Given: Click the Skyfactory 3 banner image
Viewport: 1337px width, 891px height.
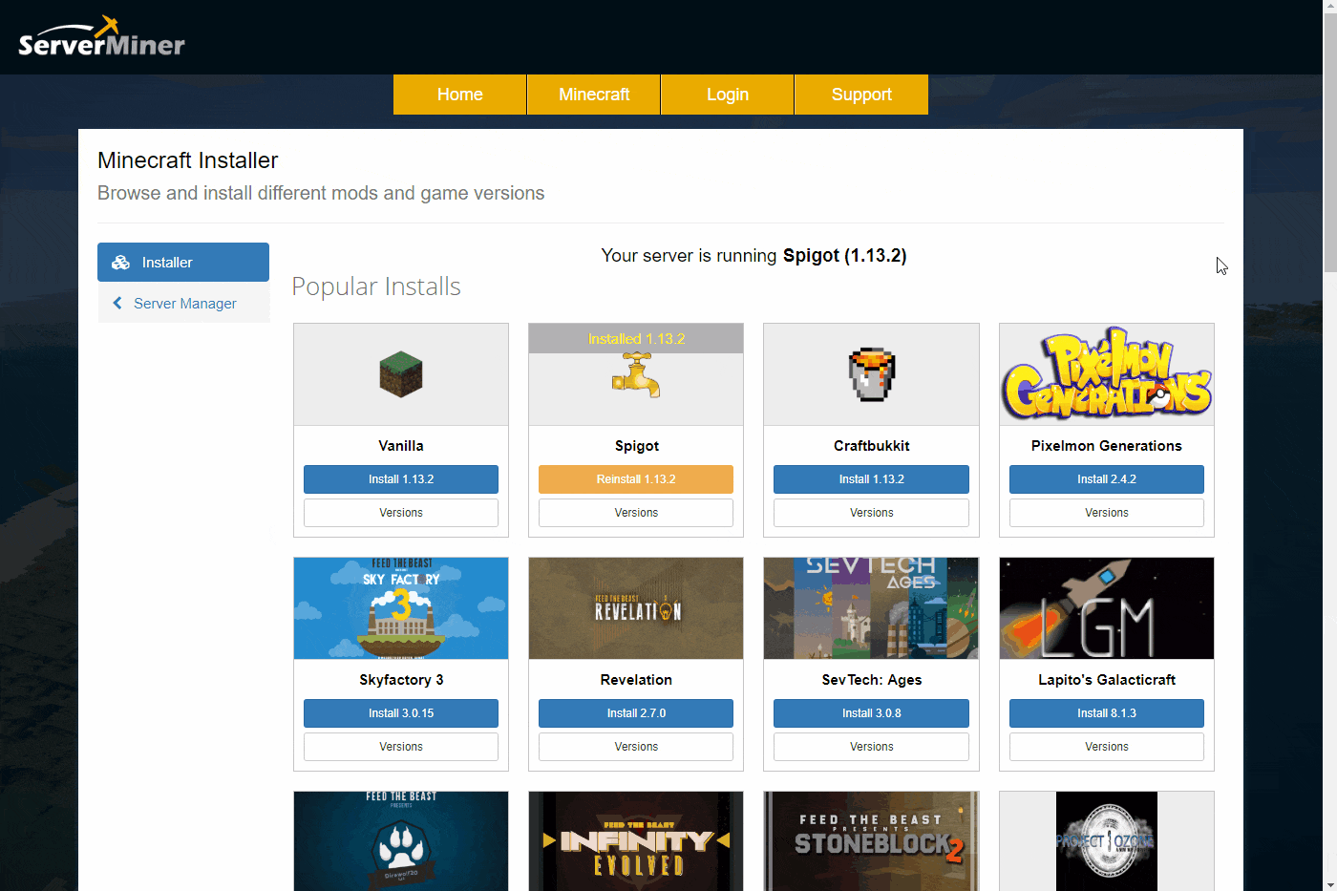Looking at the screenshot, I should point(401,608).
